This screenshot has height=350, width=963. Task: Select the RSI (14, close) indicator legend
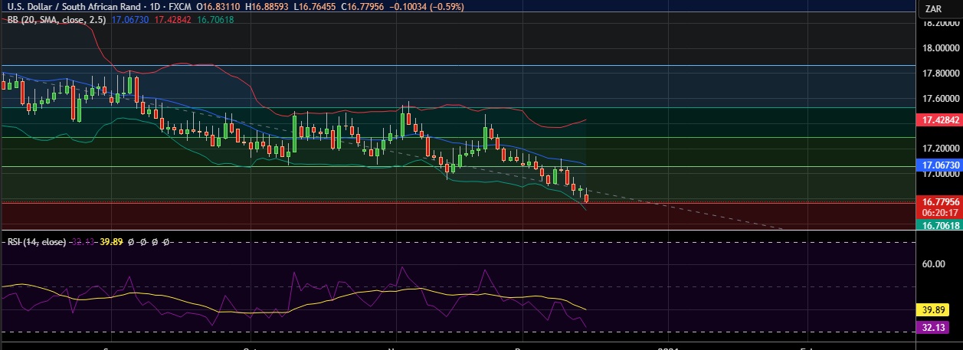(x=35, y=241)
